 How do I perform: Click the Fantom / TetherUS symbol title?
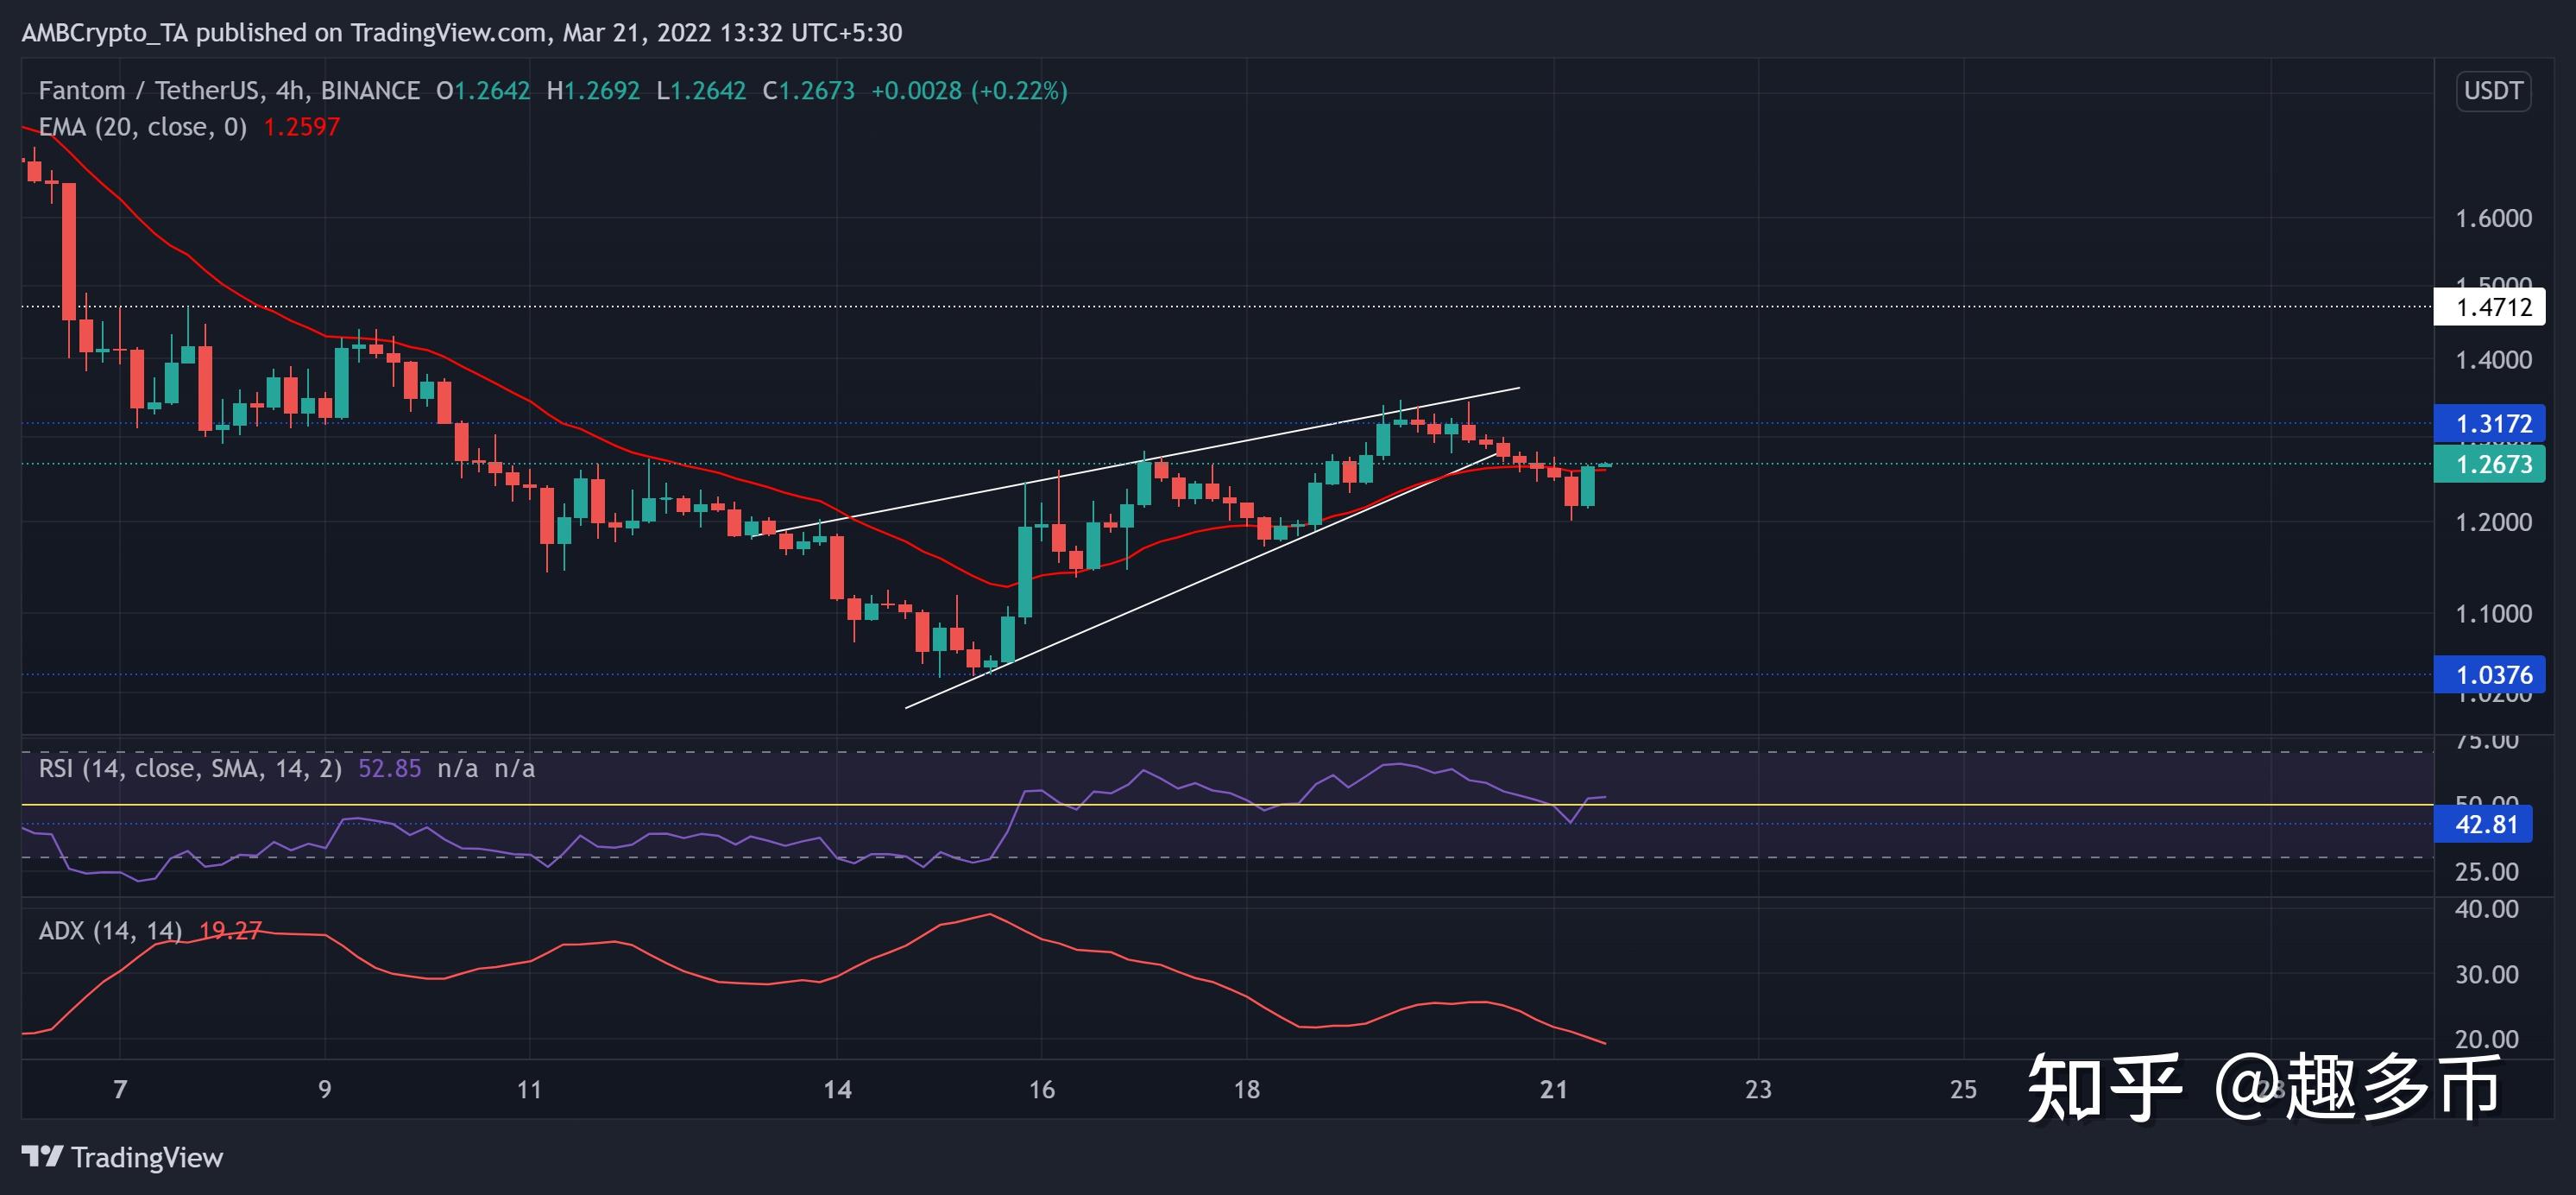click(x=150, y=91)
